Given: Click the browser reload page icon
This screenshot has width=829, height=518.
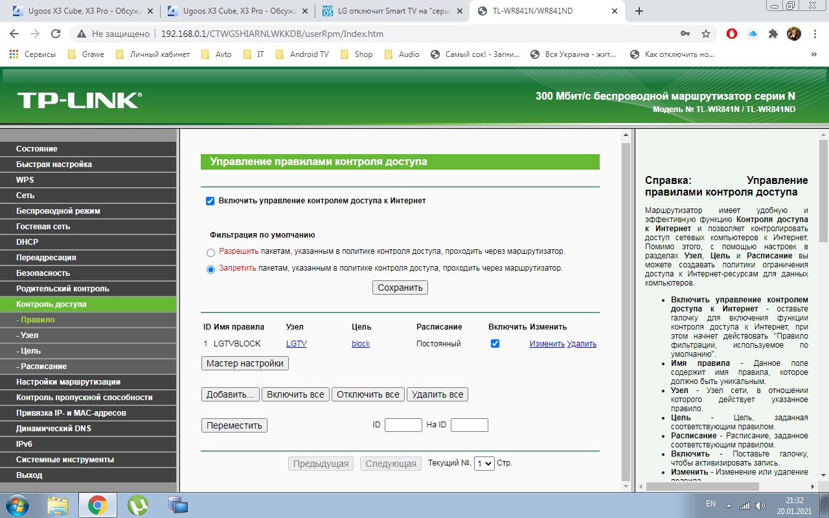Looking at the screenshot, I should [56, 34].
